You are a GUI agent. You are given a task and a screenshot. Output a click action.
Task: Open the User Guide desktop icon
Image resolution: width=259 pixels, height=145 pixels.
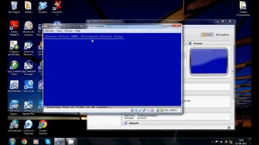(28, 86)
